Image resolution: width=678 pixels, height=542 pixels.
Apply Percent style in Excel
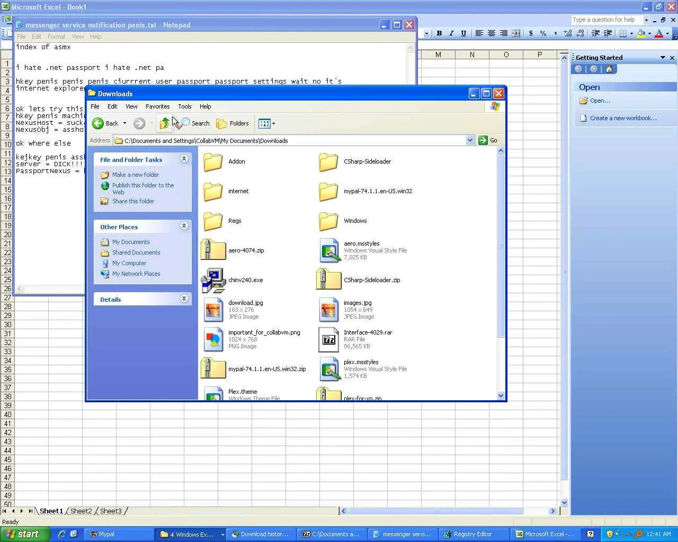coord(543,33)
